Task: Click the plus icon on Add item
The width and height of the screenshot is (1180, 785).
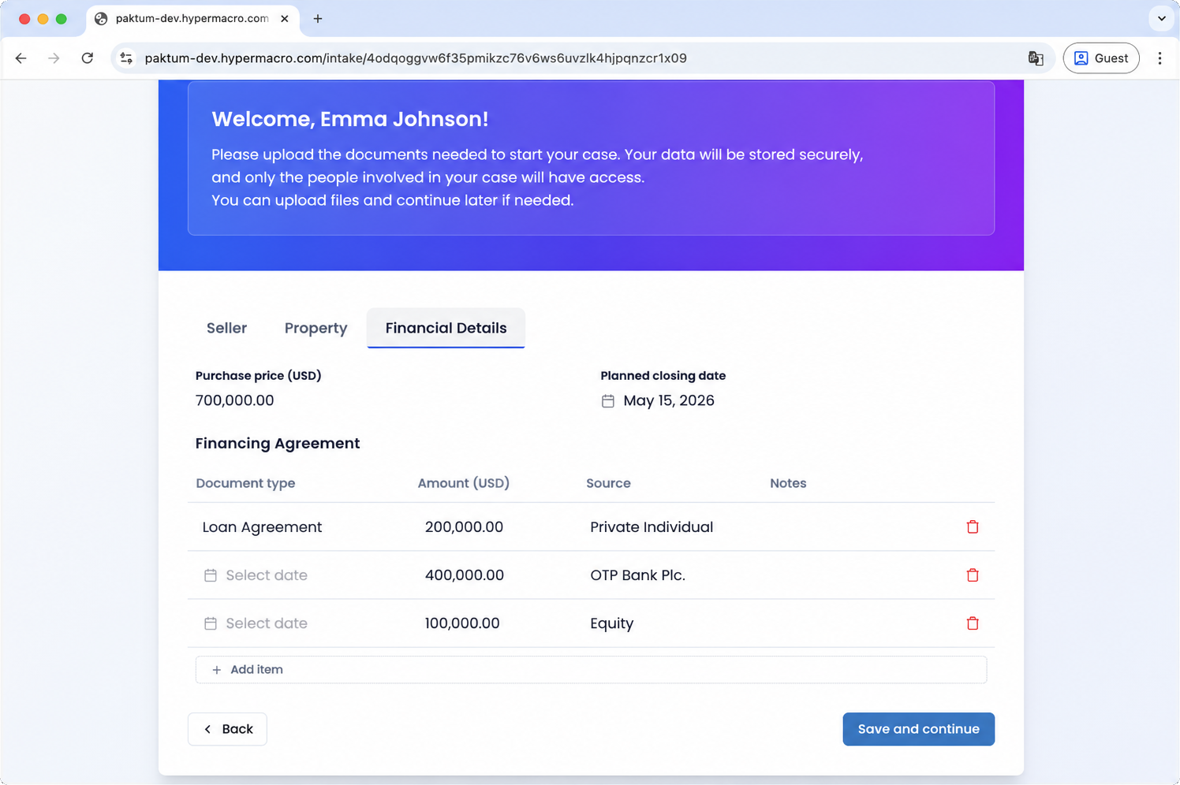Action: [x=217, y=670]
